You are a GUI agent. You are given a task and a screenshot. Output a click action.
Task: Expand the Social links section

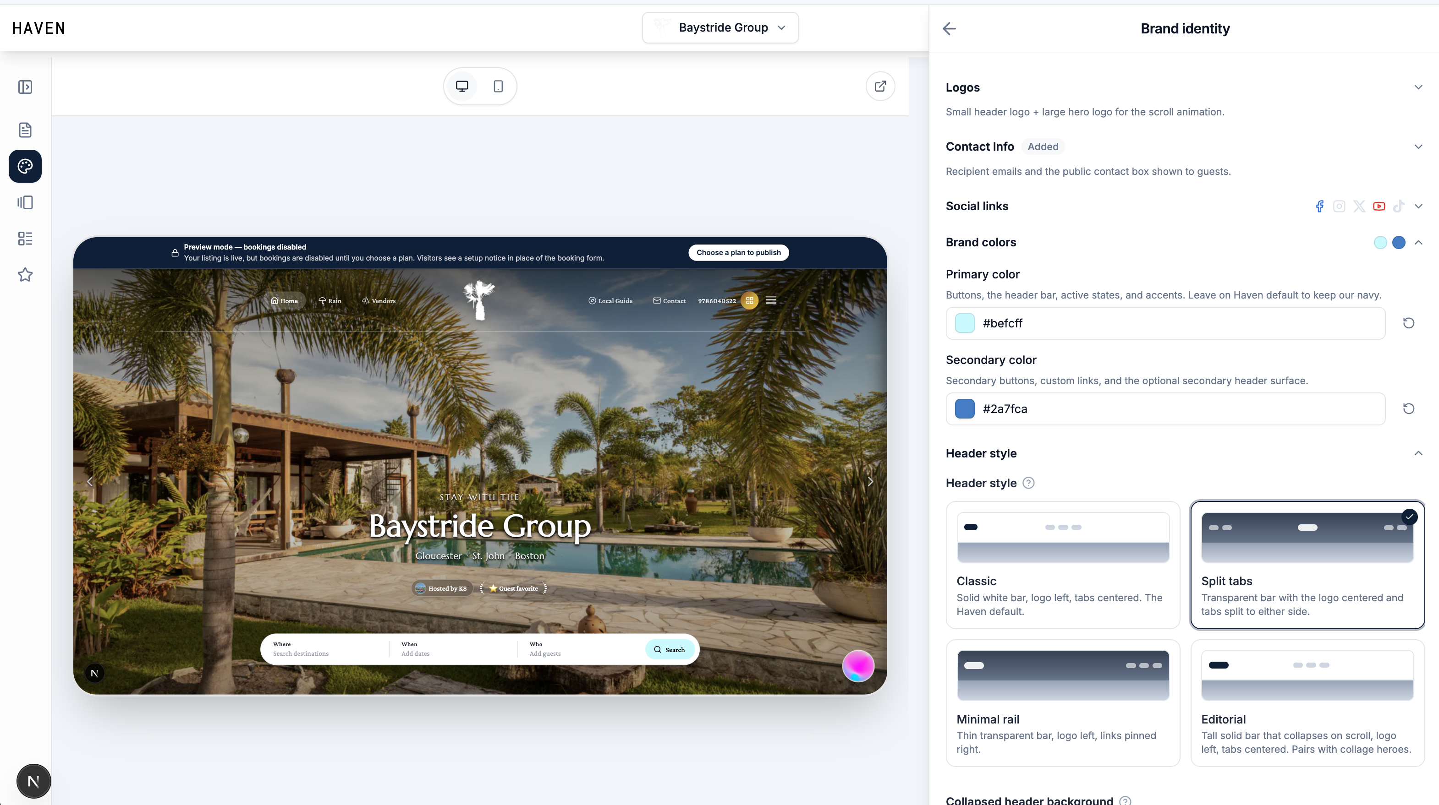(1418, 206)
